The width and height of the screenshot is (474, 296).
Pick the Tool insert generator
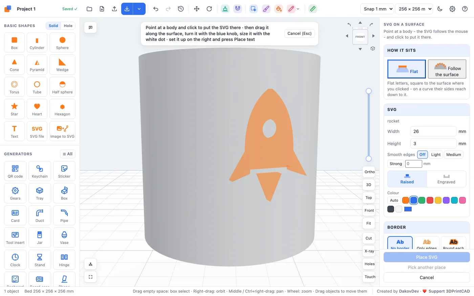coord(15,237)
